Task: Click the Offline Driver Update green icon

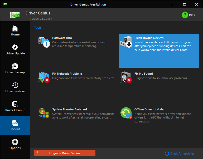Action: click(126, 113)
